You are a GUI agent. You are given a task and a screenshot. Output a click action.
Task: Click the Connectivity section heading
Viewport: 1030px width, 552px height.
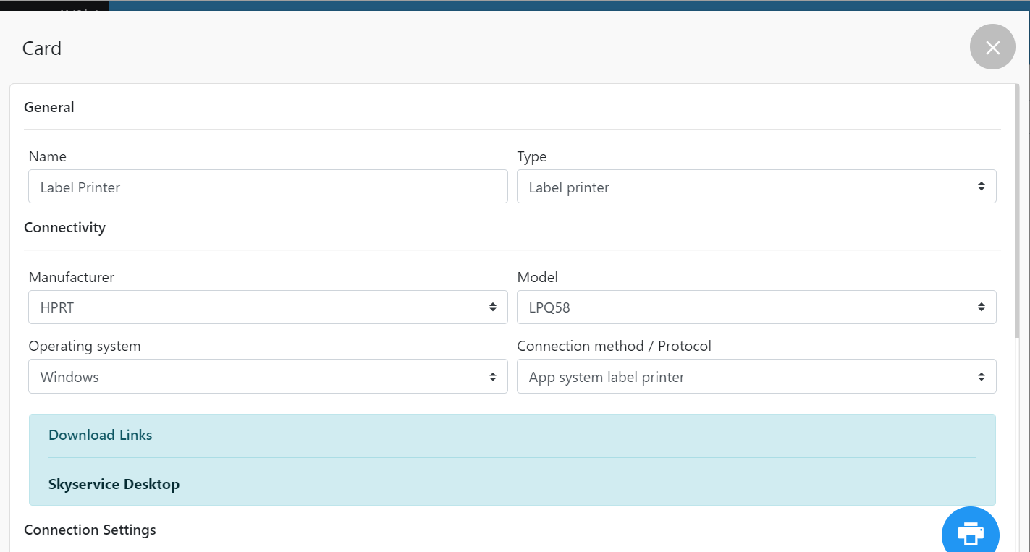(x=65, y=227)
